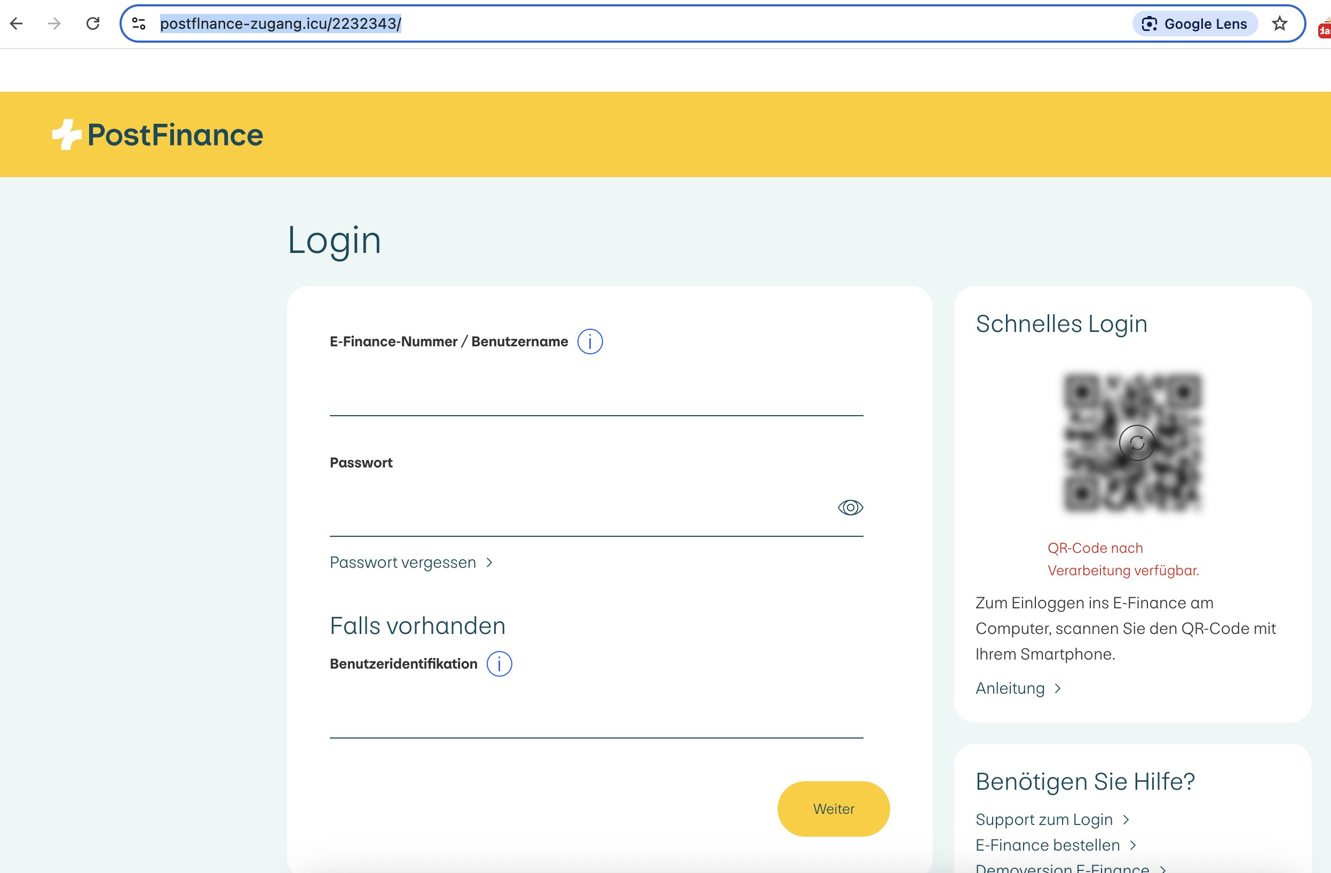Toggle password visibility eye icon
Viewport: 1331px width, 873px height.
(850, 507)
